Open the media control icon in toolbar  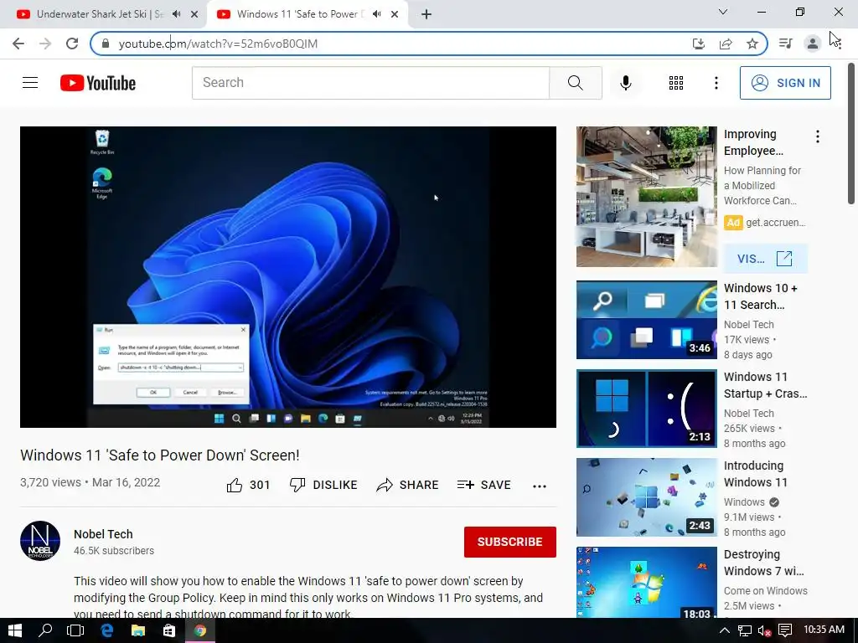786,44
